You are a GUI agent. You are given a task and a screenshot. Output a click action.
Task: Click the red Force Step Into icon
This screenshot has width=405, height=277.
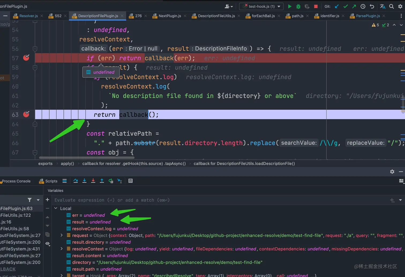[x=93, y=181]
